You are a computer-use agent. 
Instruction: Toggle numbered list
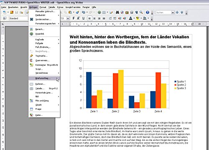click(x=110, y=18)
